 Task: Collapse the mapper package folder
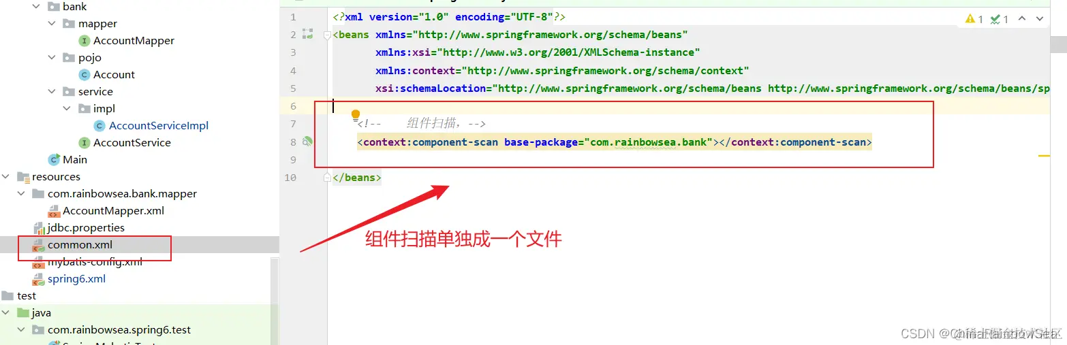[52, 23]
